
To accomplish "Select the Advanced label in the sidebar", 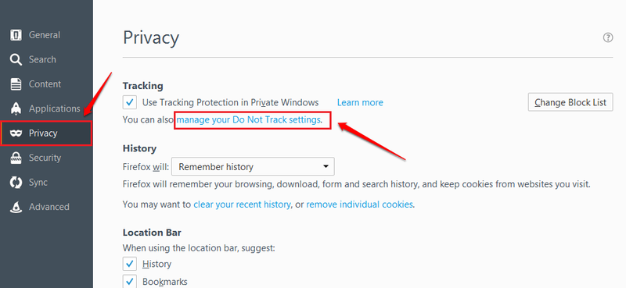I will click(x=49, y=207).
